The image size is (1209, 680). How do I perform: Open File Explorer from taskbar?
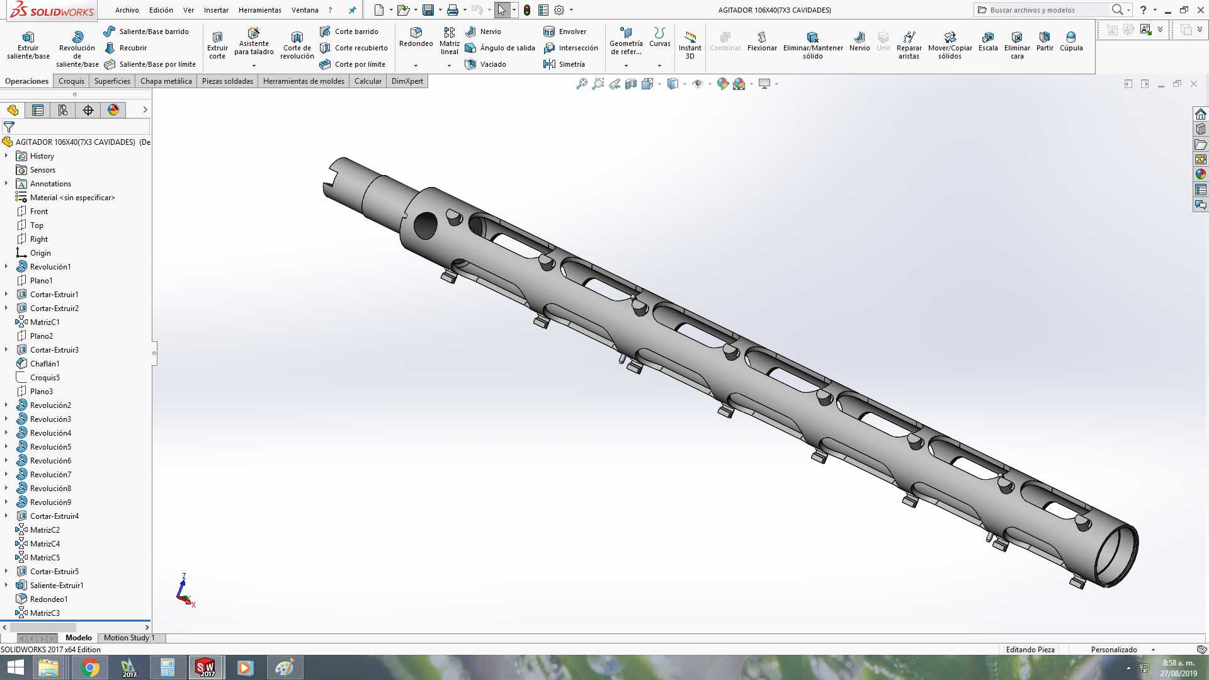point(48,667)
